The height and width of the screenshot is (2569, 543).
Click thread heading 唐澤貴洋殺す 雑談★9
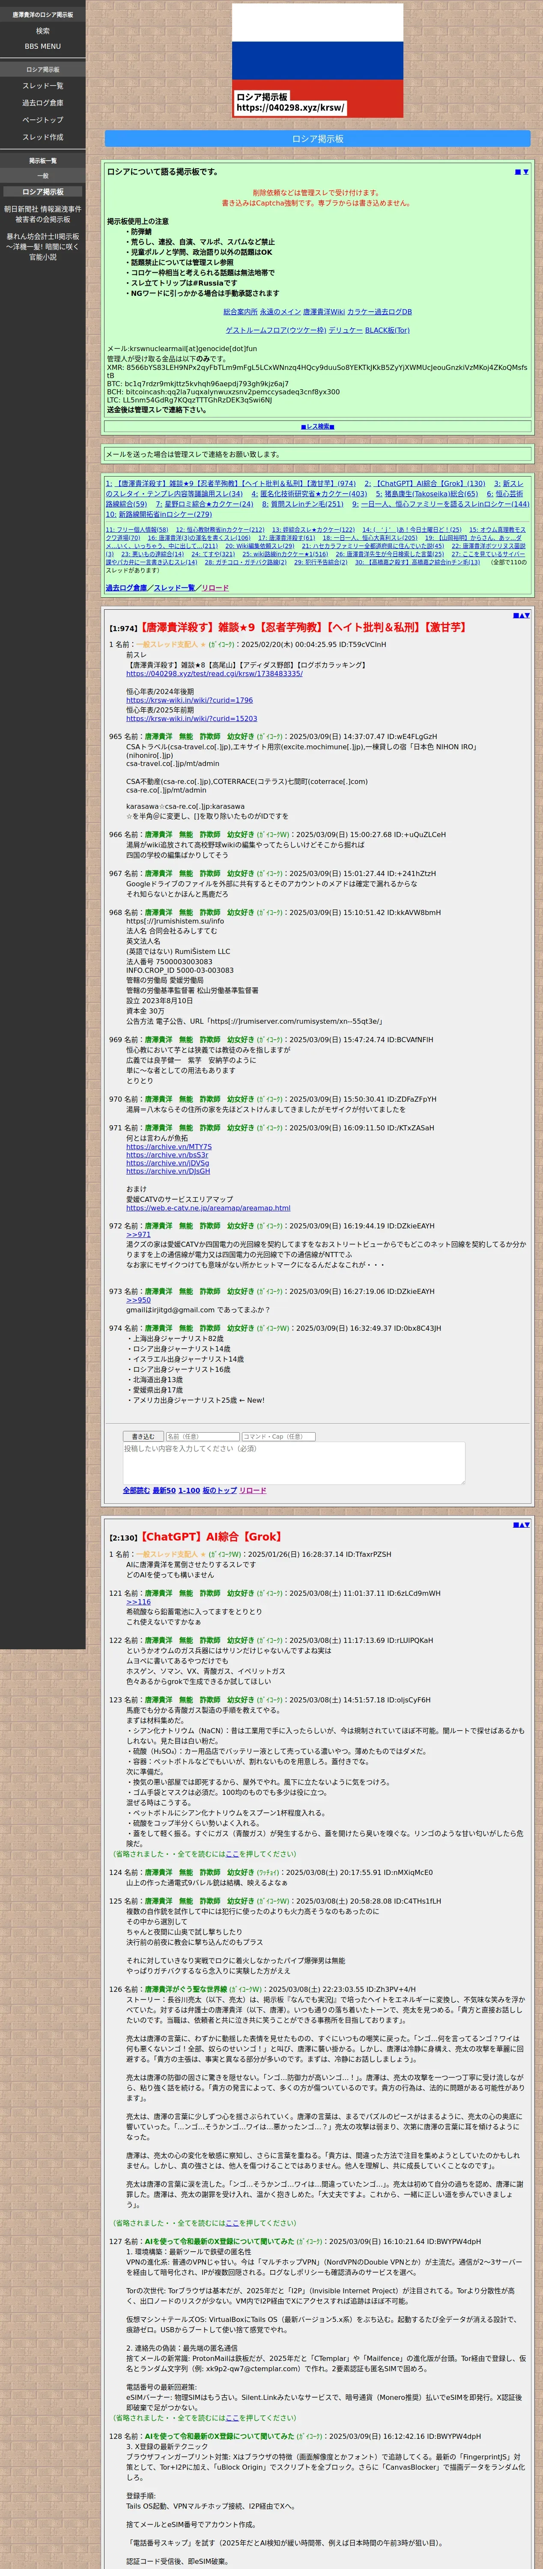point(304,627)
